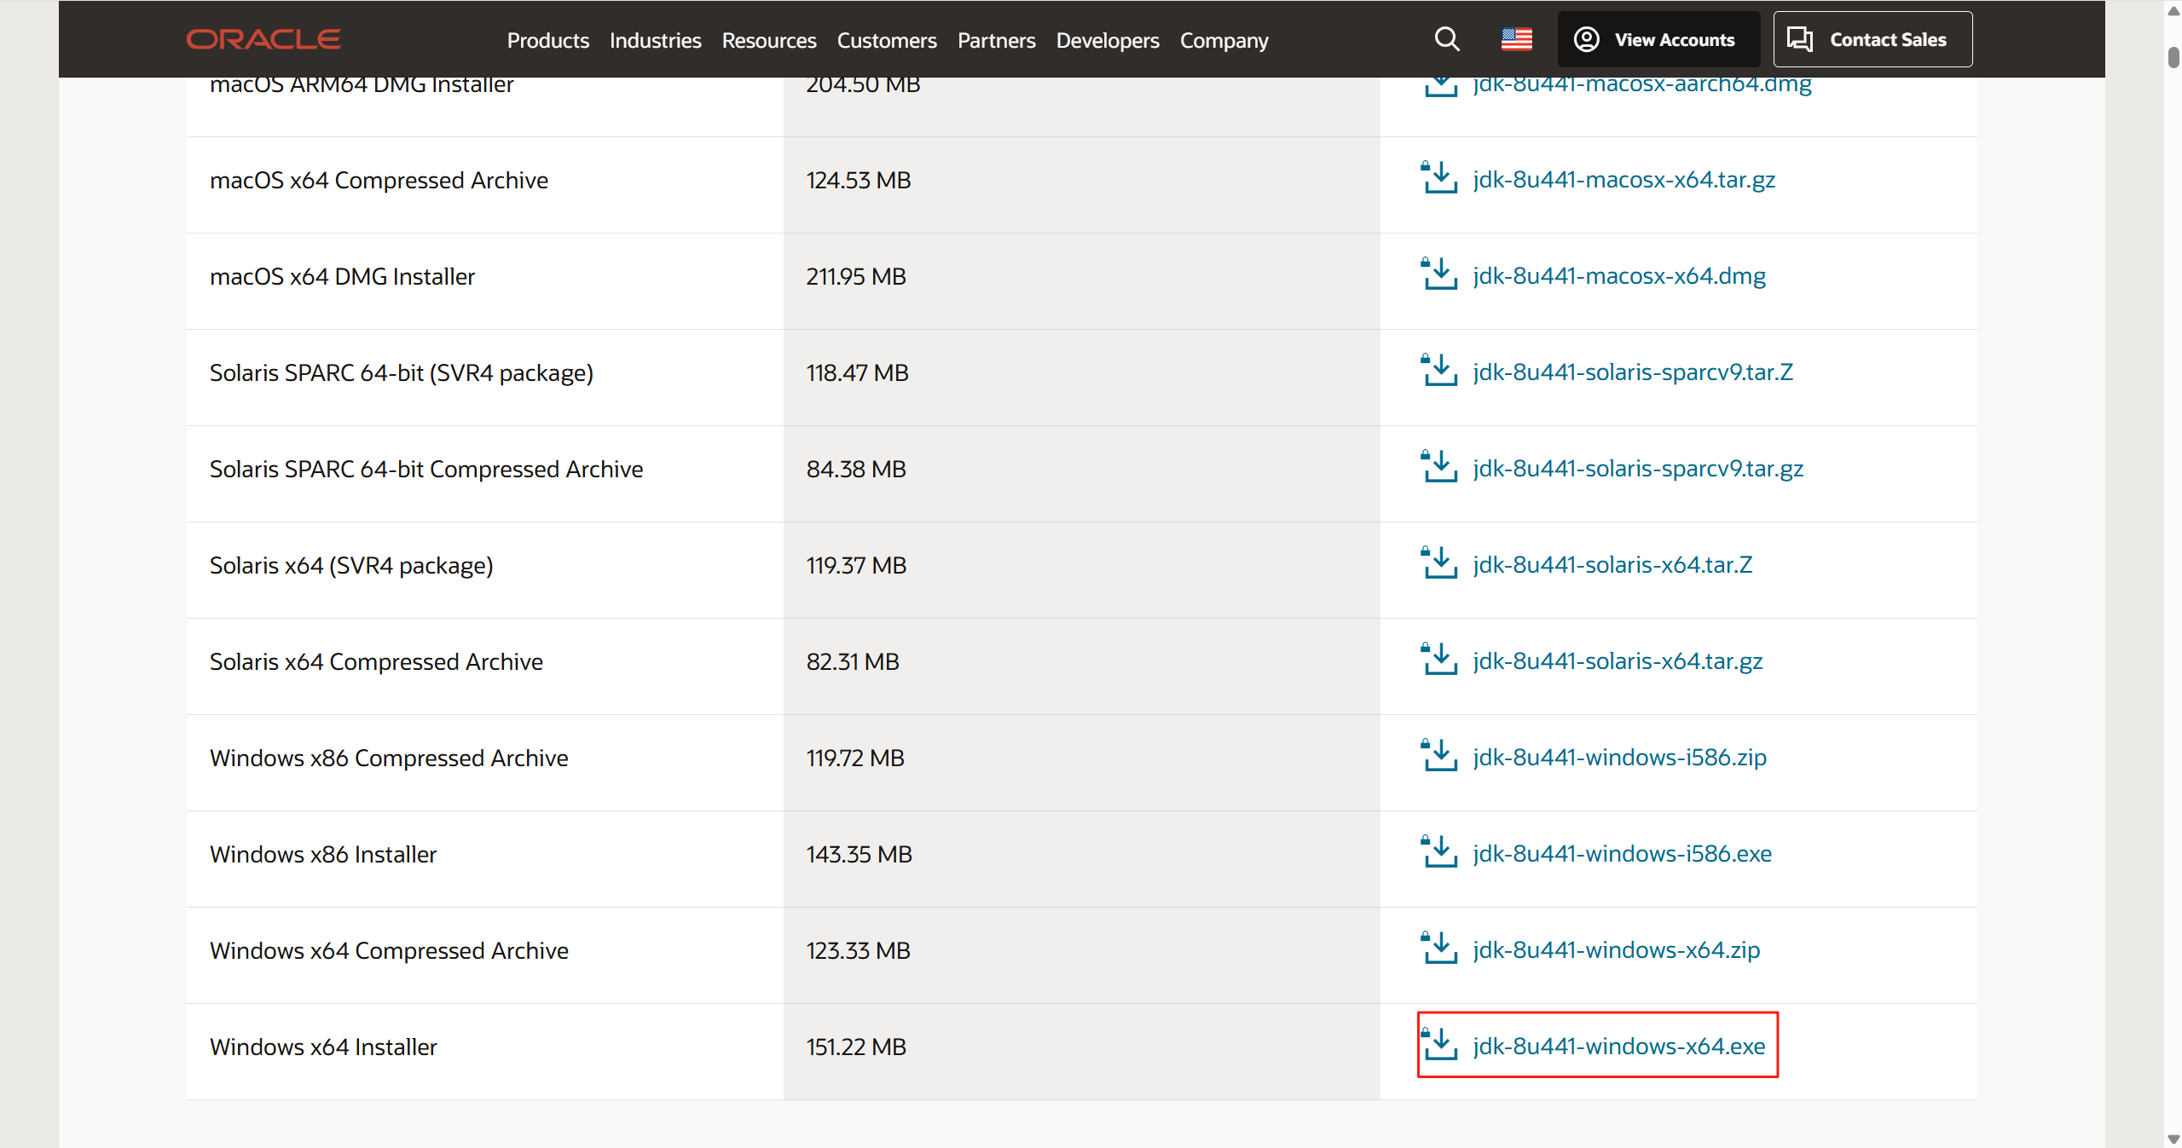
Task: Click download icon beside jdk-8u441-windows-x64.exe
Action: click(1439, 1046)
